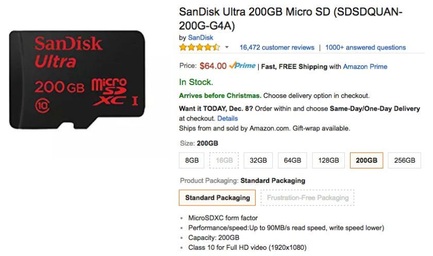
Task: Pick the 64GB size option
Action: [292, 161]
